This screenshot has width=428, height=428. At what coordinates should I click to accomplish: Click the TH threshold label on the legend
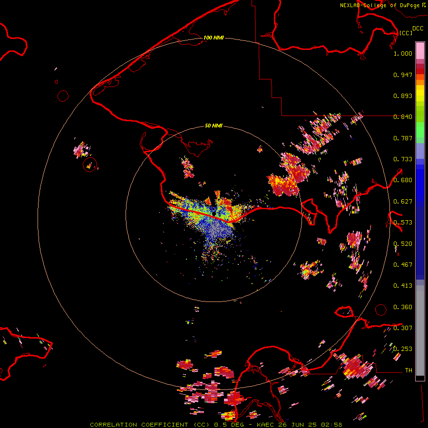tap(409, 370)
